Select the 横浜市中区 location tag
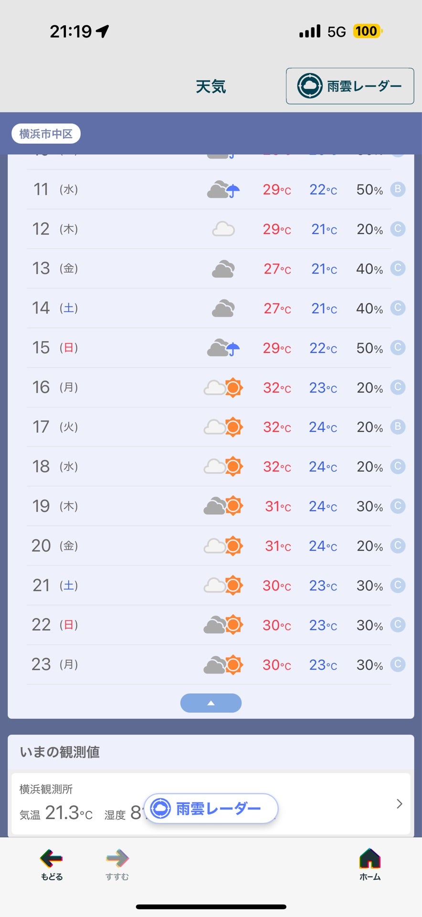 pyautogui.click(x=46, y=134)
